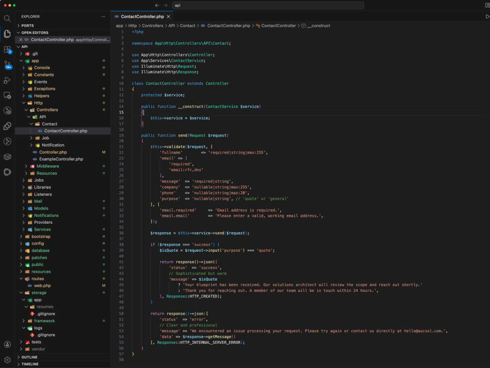
Task: Click 'ContactController' class in breadcrumb
Action: coord(278,26)
